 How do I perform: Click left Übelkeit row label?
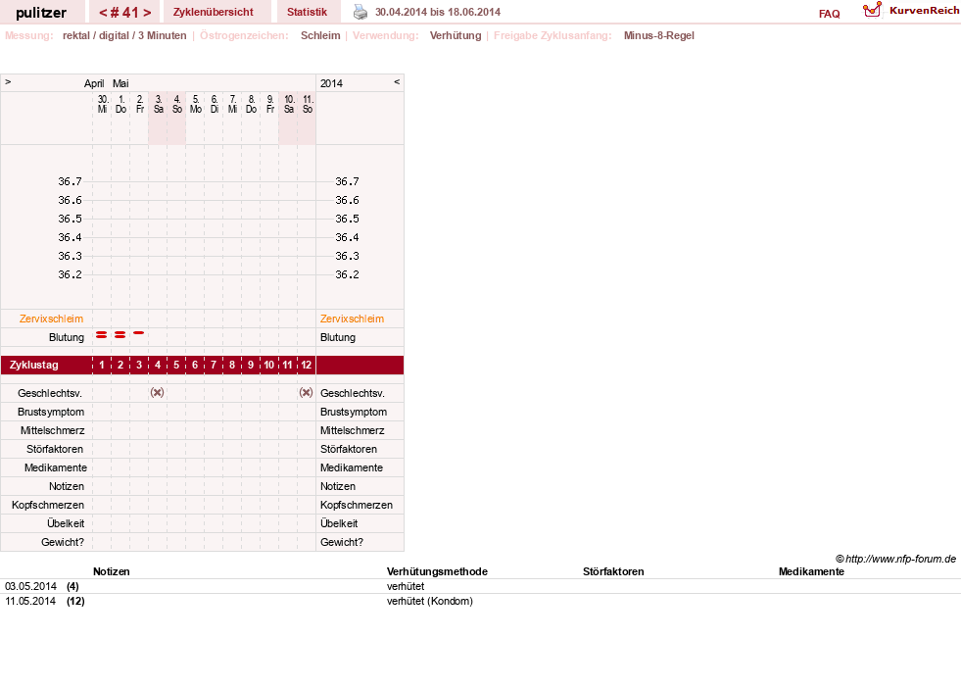[x=66, y=523]
